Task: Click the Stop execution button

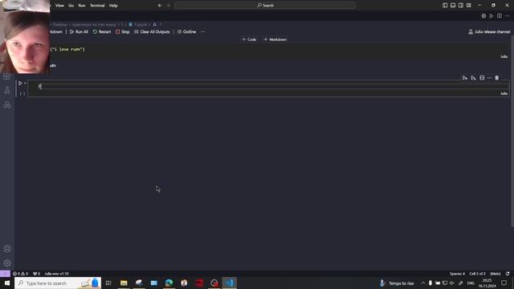Action: (x=123, y=32)
